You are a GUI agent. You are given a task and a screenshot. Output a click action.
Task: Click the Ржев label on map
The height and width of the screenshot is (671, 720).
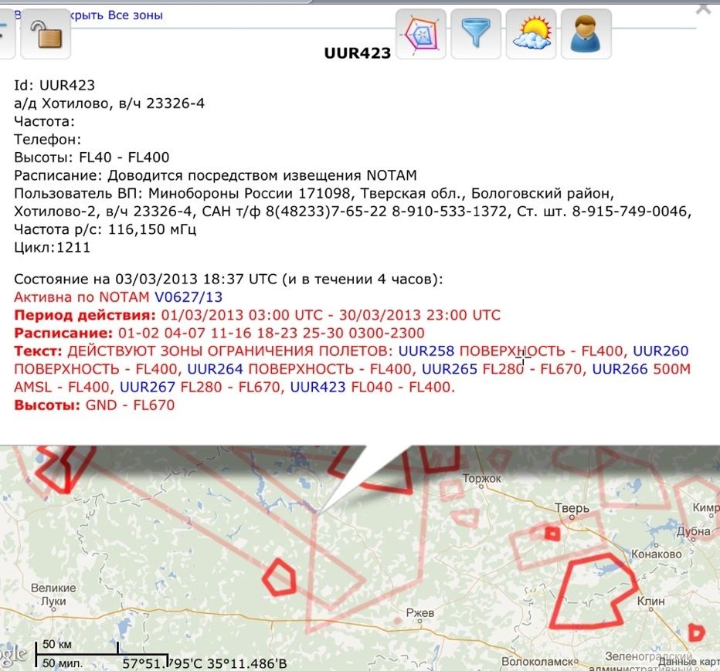(419, 613)
